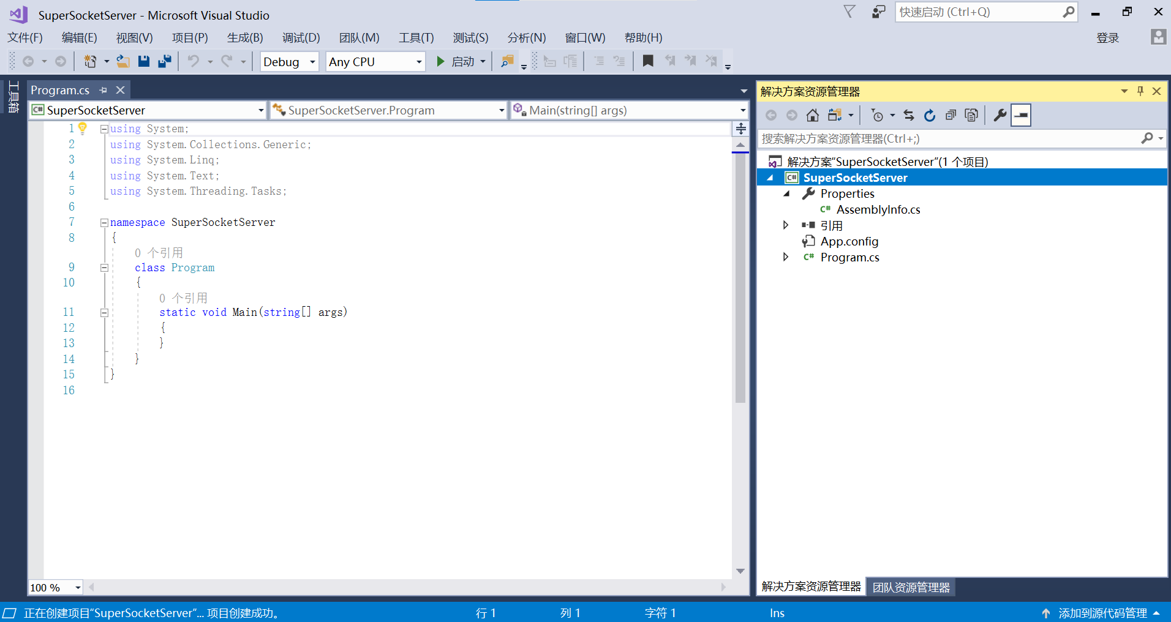
Task: Start the program with 启动 button
Action: pos(460,61)
